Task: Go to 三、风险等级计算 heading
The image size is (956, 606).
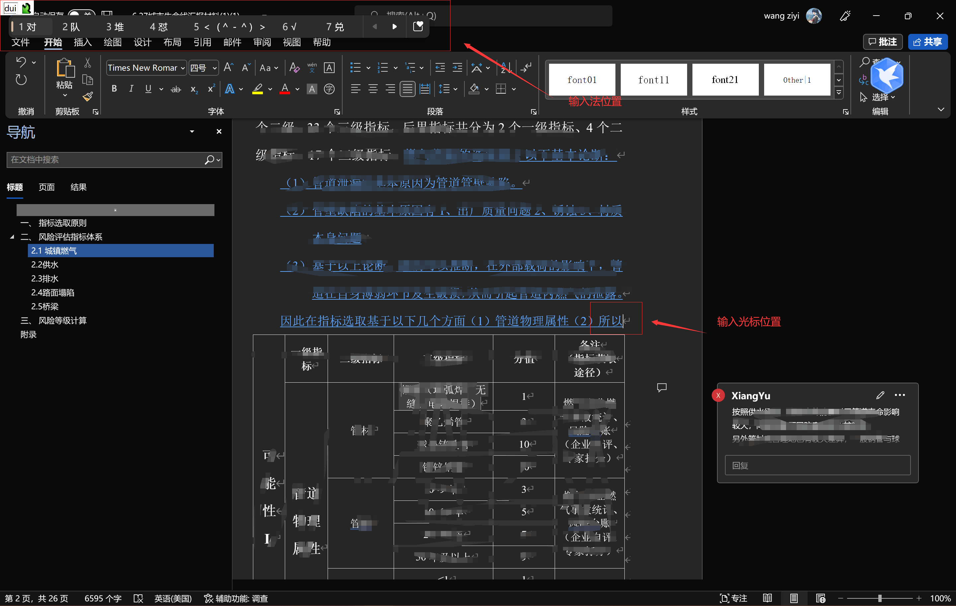Action: [53, 320]
